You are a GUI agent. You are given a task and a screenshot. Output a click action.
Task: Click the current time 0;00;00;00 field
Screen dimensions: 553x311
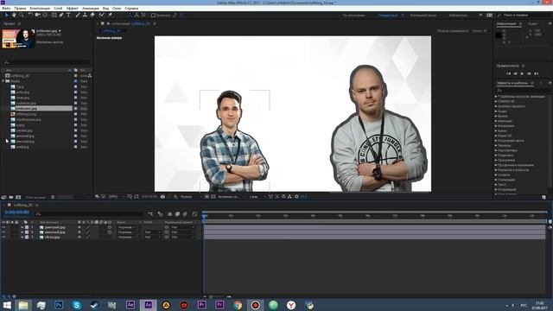pyautogui.click(x=16, y=213)
